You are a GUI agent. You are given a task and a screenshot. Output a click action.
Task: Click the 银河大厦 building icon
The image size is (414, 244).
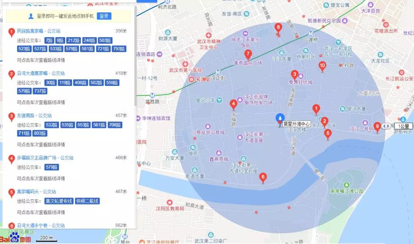pyautogui.click(x=342, y=109)
